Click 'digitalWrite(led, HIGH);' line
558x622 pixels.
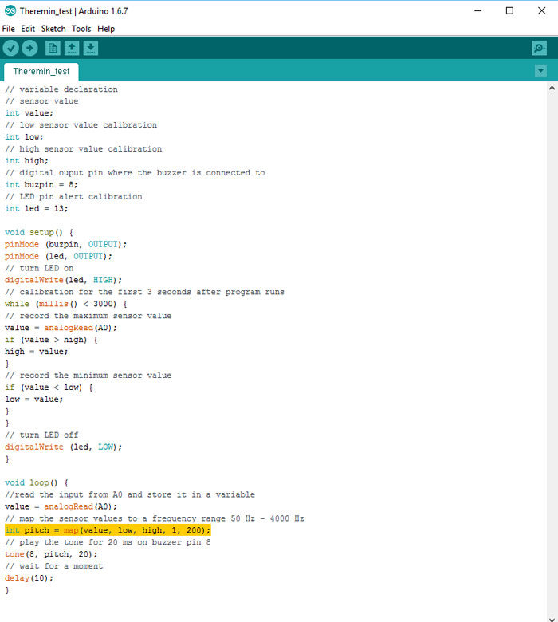64,280
